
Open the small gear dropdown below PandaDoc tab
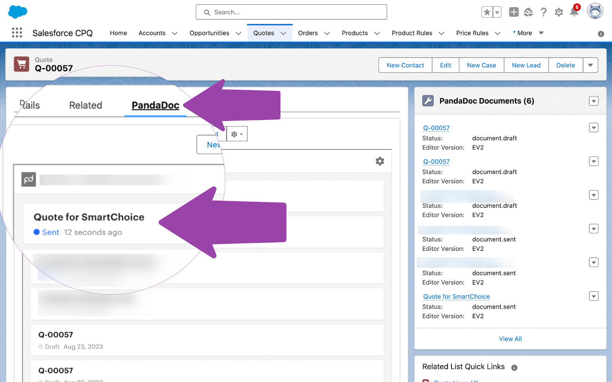pos(237,134)
